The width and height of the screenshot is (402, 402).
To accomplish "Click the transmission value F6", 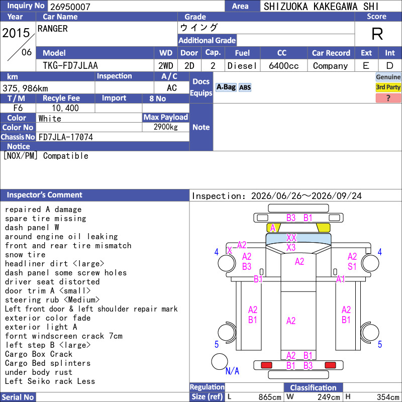I will pos(18,108).
